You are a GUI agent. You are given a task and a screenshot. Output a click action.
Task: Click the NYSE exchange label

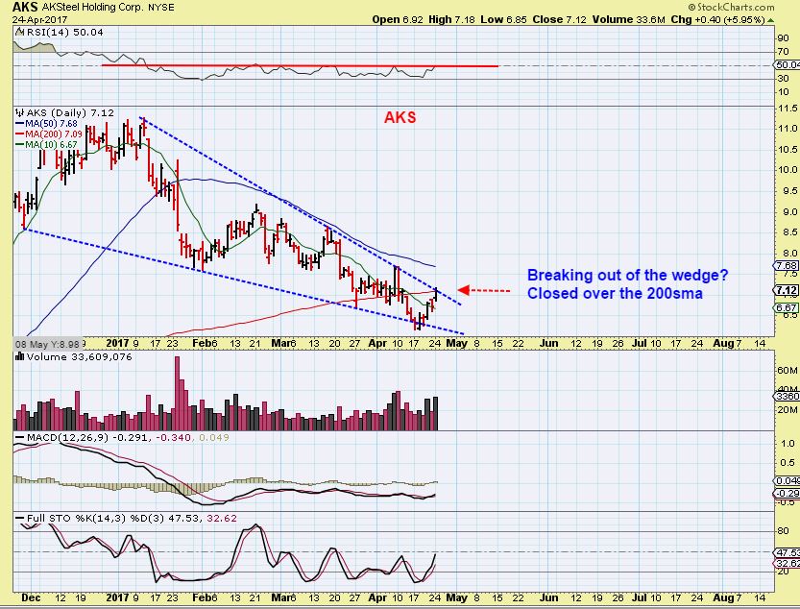pos(159,8)
